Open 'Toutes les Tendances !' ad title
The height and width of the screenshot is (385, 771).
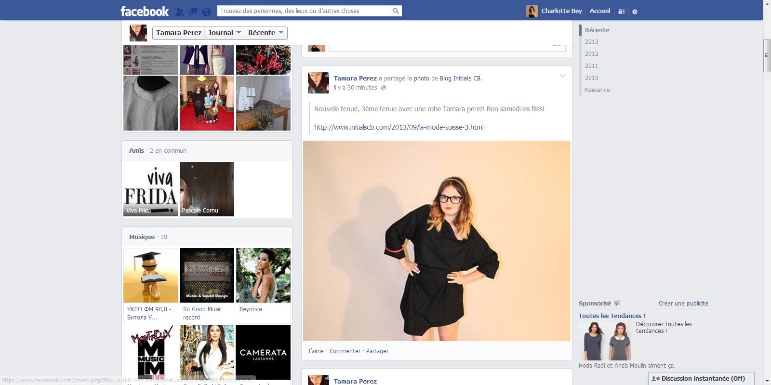click(x=612, y=316)
